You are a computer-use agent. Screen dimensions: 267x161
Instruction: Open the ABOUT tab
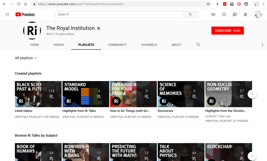(x=176, y=45)
